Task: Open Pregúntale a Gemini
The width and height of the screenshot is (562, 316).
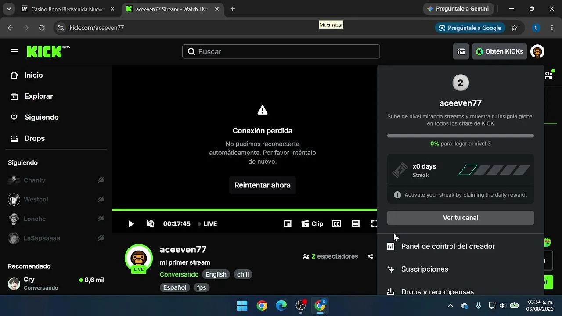Action: coord(458,9)
